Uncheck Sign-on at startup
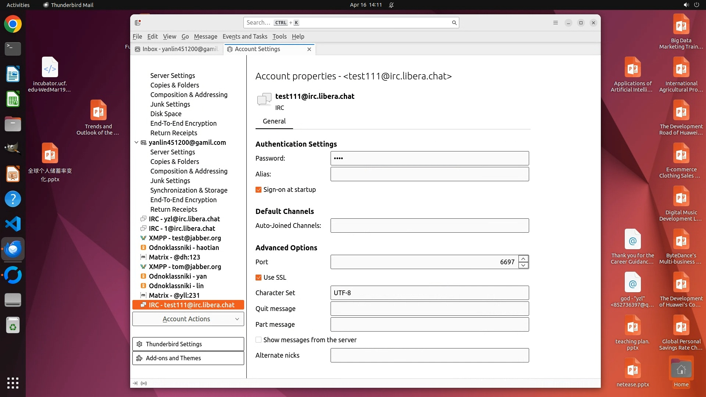Image resolution: width=706 pixels, height=397 pixels. click(x=258, y=190)
